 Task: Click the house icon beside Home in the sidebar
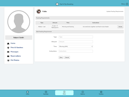pyautogui.click(x=8, y=43)
